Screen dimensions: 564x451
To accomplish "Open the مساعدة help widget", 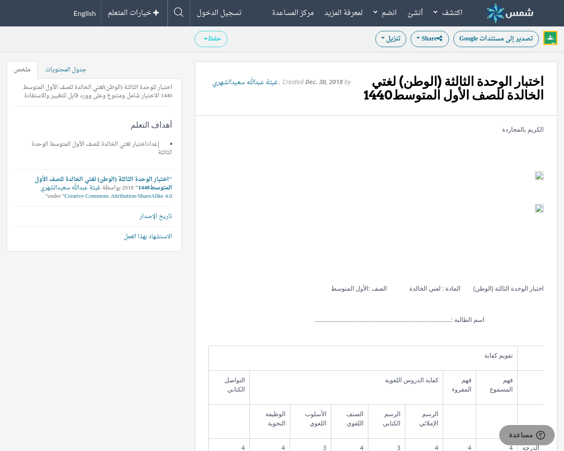I will point(527,435).
